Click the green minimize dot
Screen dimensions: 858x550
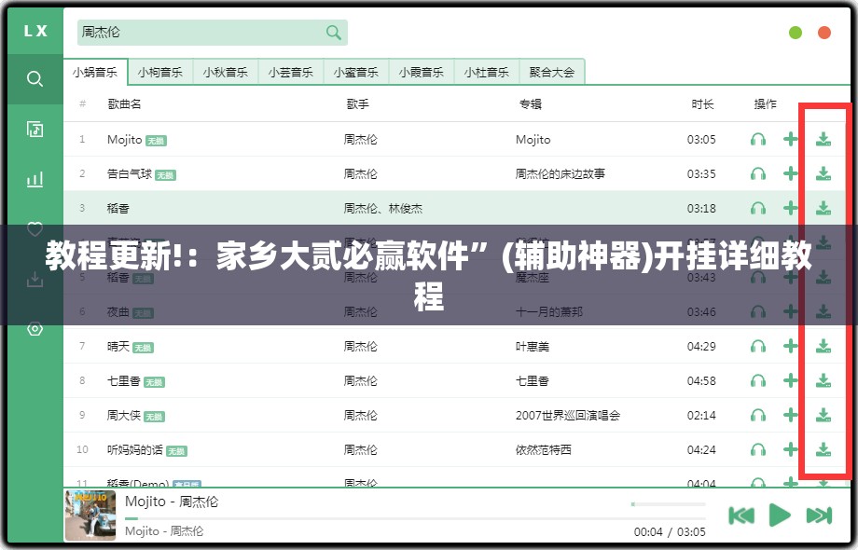(x=796, y=33)
